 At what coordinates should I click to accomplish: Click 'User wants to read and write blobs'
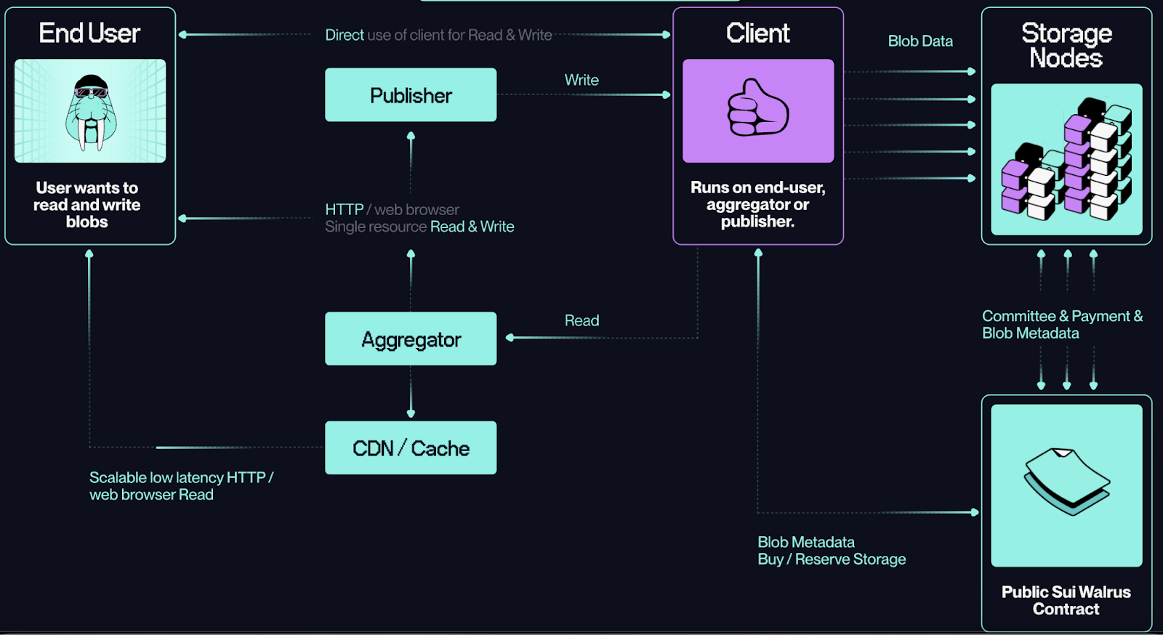pyautogui.click(x=87, y=205)
